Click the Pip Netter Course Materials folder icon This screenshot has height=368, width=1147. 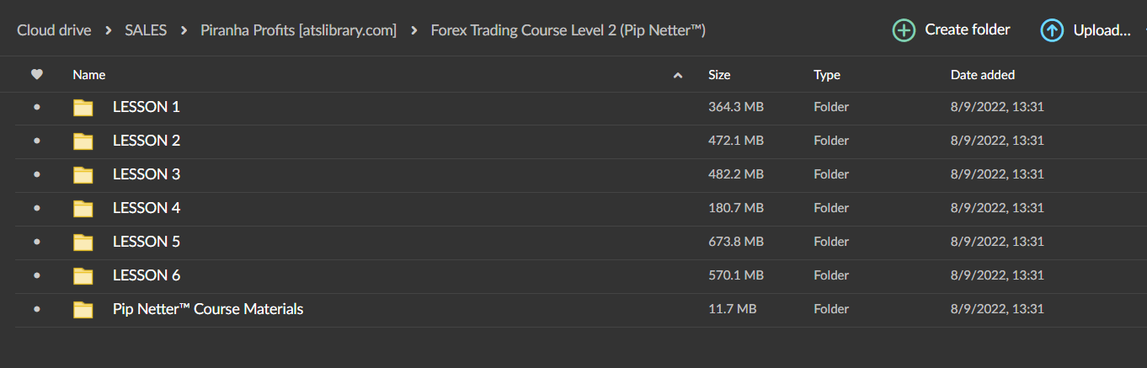tap(83, 309)
